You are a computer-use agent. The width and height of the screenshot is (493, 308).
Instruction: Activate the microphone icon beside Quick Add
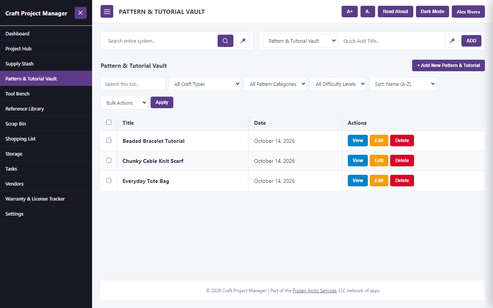452,41
